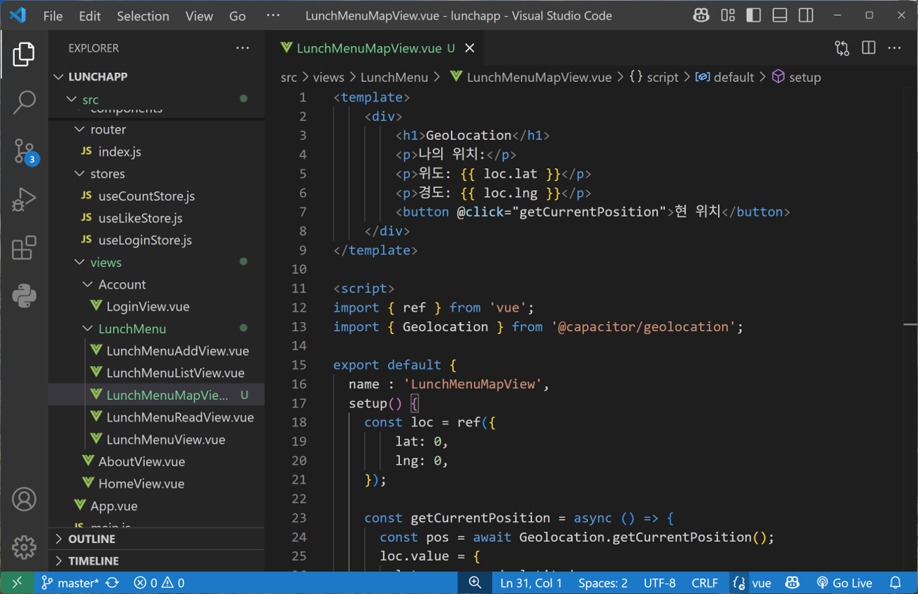
Task: Open the Run and Debug view
Action: 24,200
